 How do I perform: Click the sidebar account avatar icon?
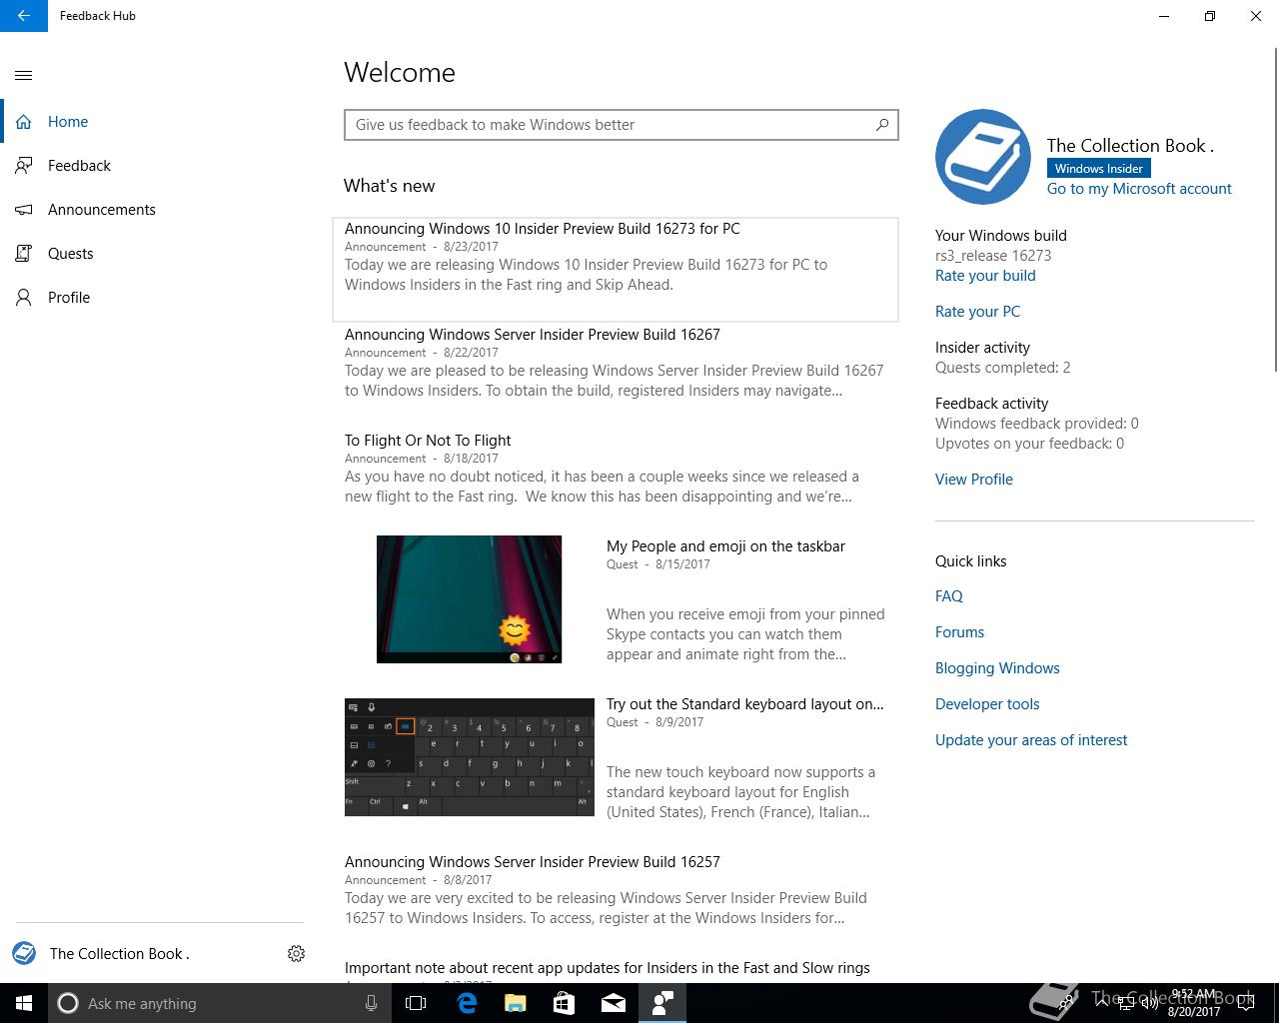click(24, 953)
